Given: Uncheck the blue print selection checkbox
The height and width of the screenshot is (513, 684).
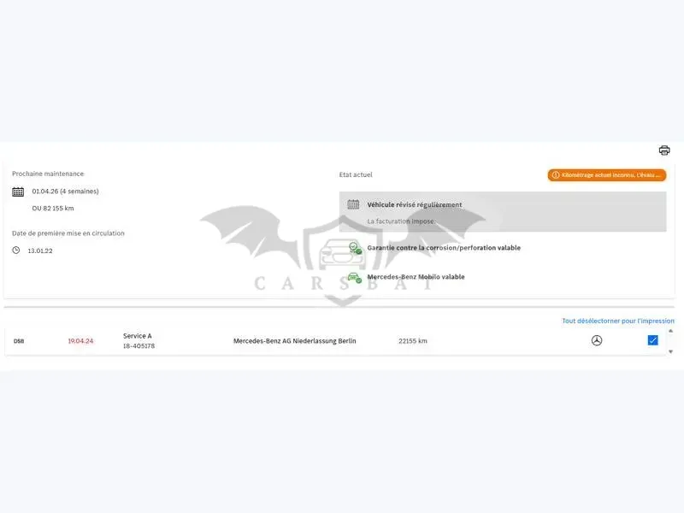Looking at the screenshot, I should pyautogui.click(x=652, y=340).
